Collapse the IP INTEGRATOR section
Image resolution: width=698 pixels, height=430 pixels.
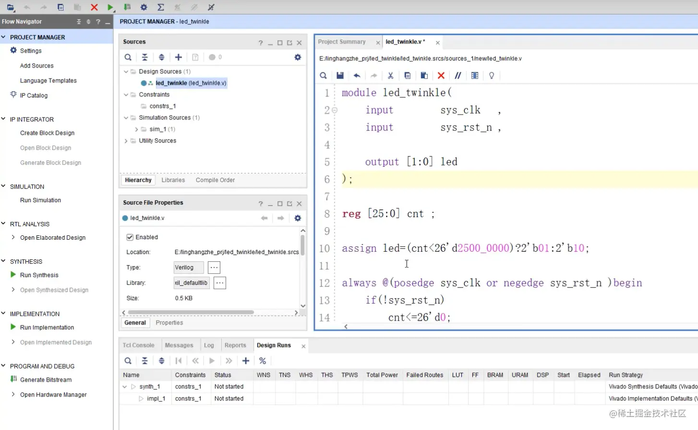[x=3, y=119]
